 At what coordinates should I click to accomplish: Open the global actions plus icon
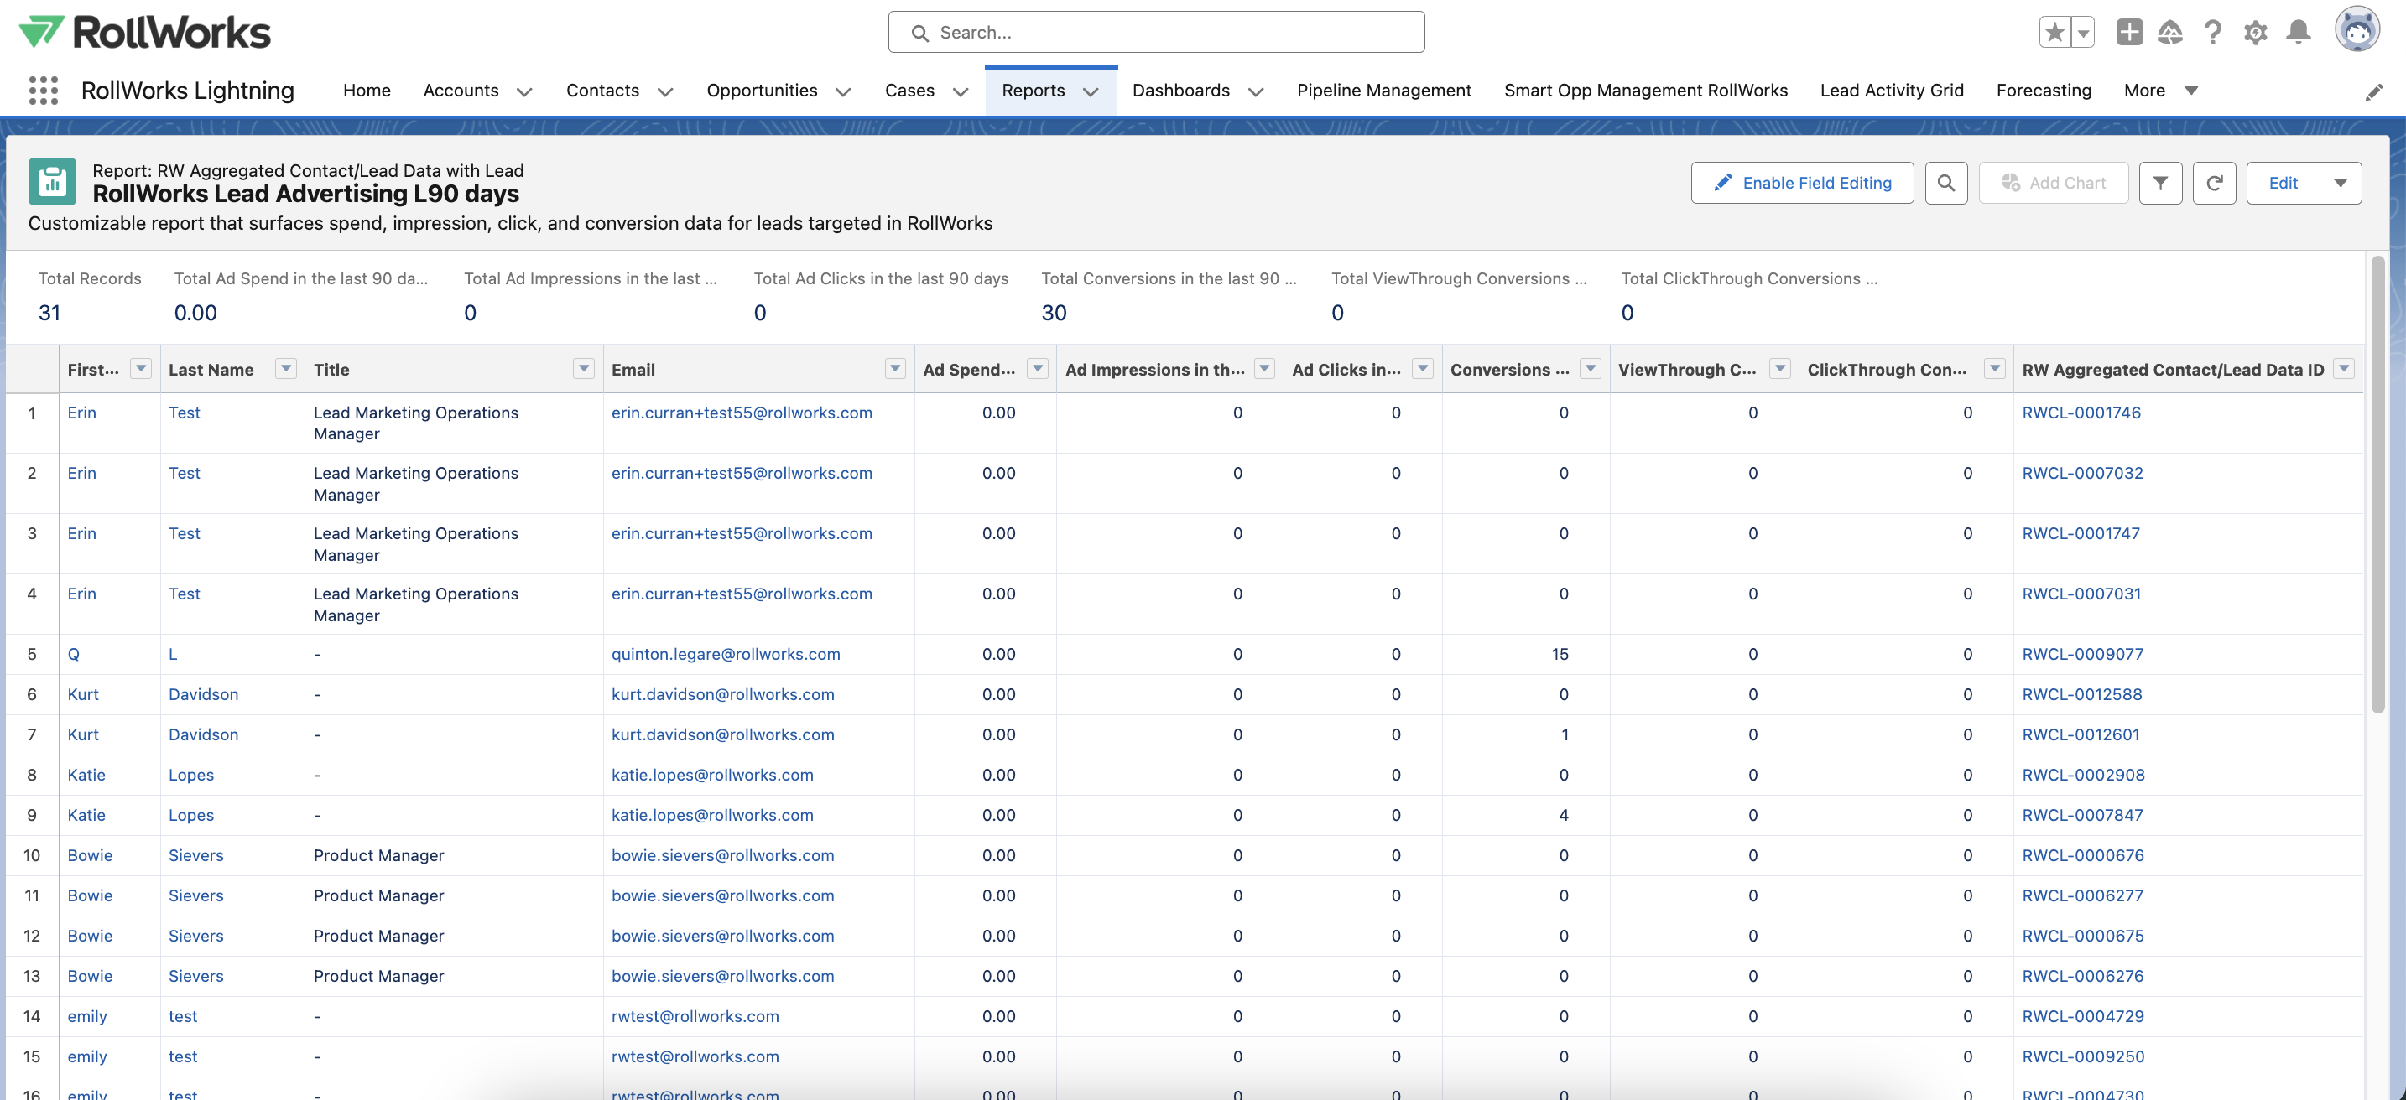2128,33
